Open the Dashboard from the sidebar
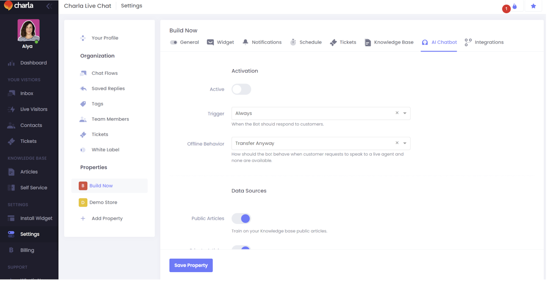Screen dimensions: 548x308 click(x=33, y=63)
